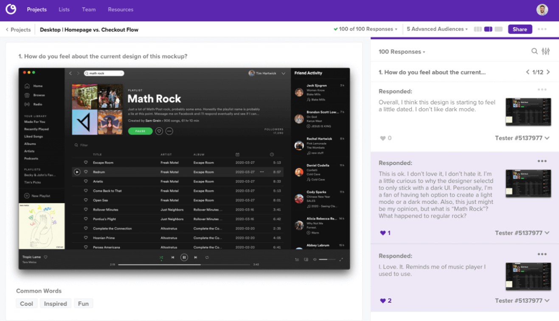This screenshot has width=559, height=321.
Task: Expand Tester #5137977 on the Math Rock response
Action: click(x=522, y=233)
